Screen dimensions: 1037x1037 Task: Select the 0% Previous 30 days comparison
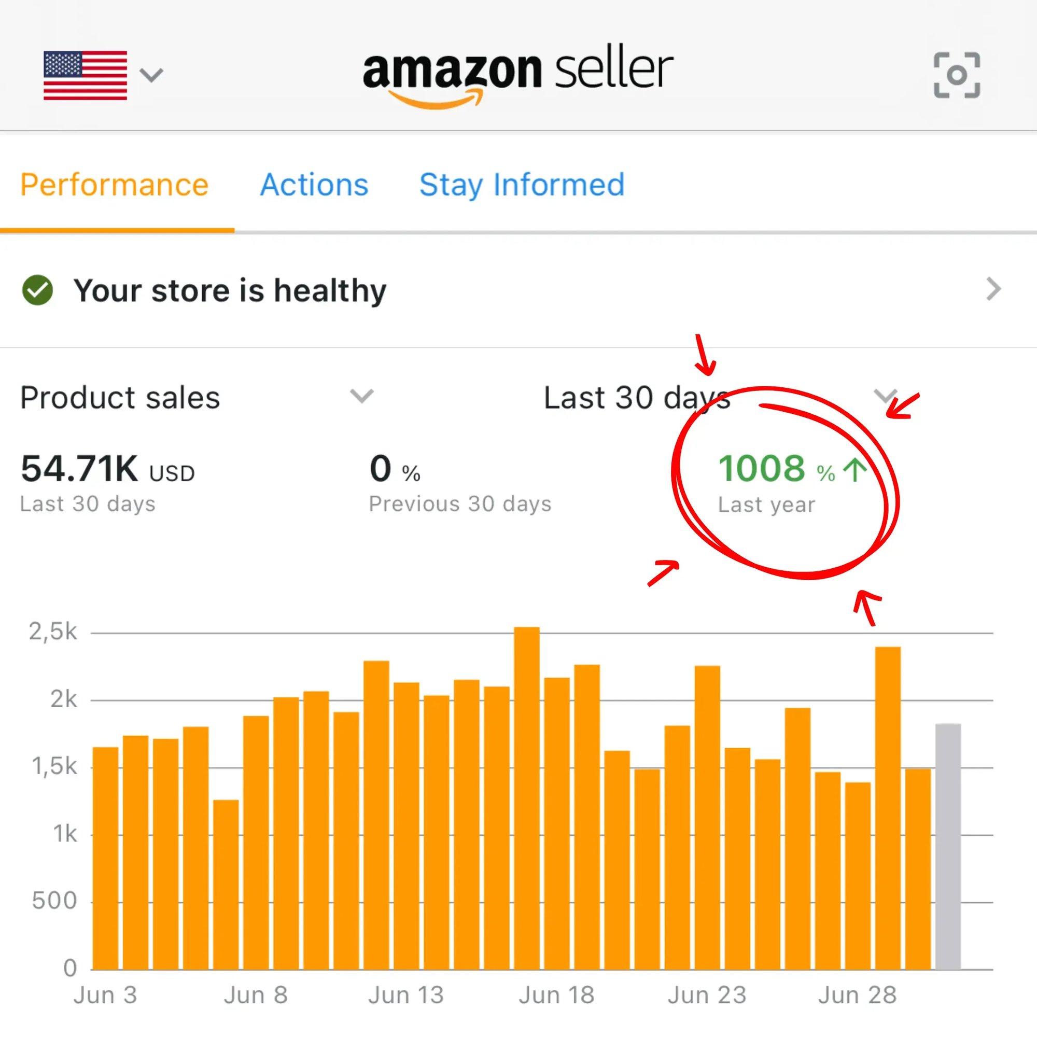coord(395,470)
